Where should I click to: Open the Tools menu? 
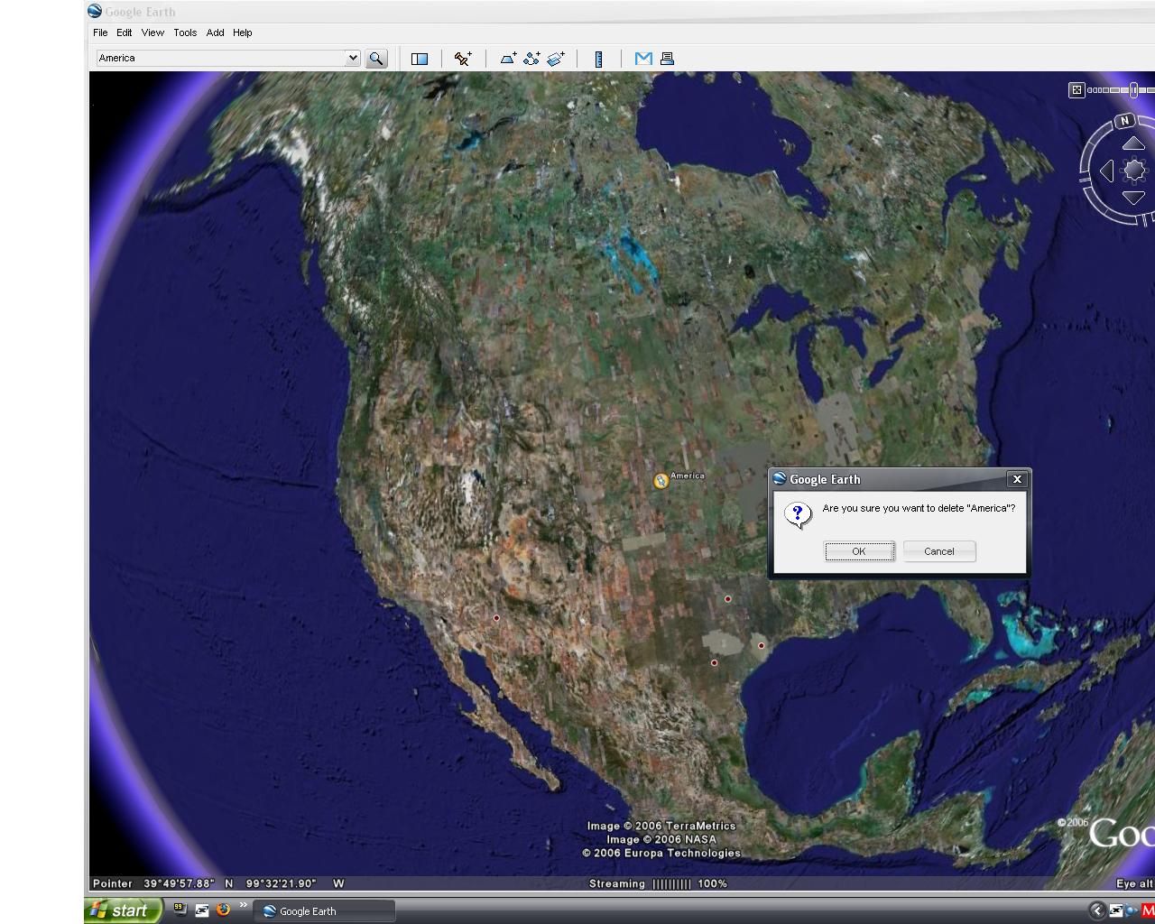click(185, 32)
